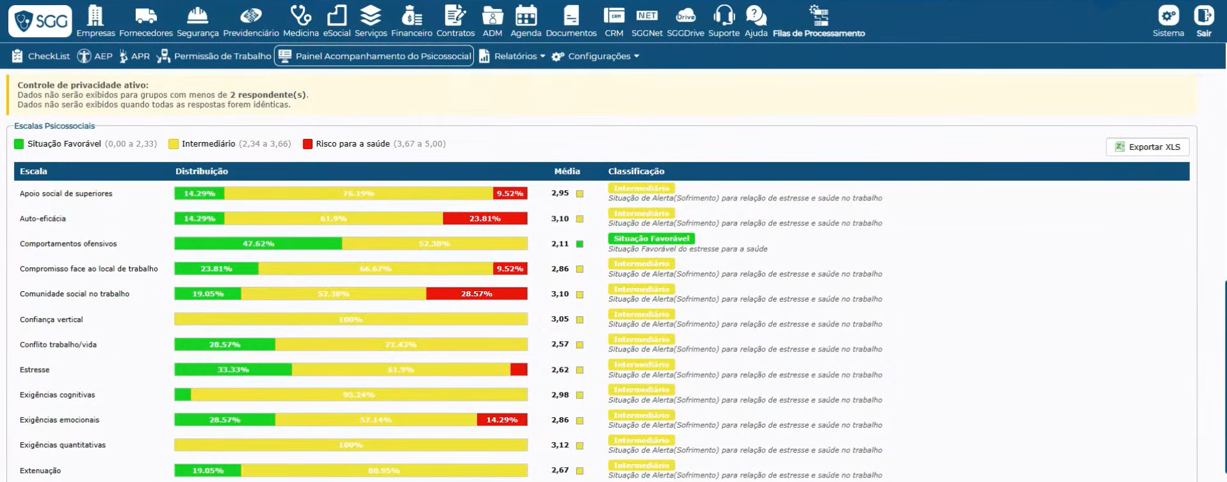Click the Confiança vertical row label

click(51, 319)
